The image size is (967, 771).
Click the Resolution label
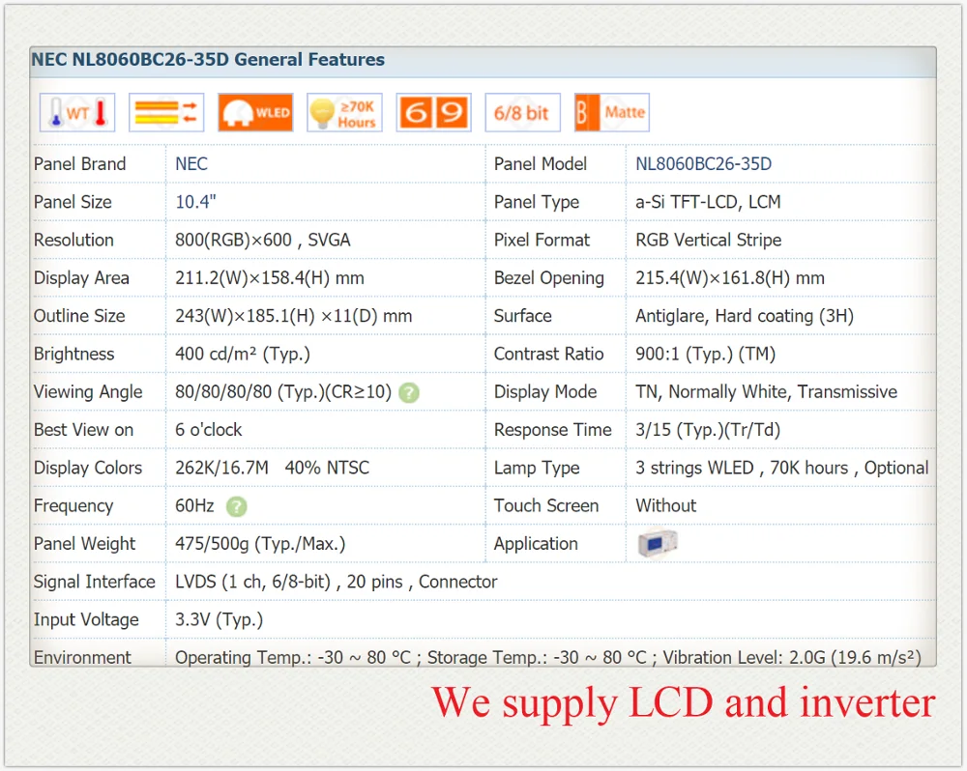coord(73,240)
